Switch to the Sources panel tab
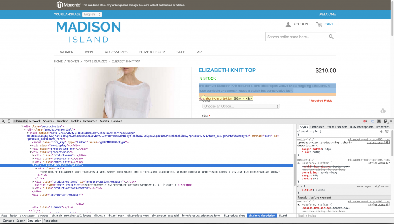394x224 pixels. tap(48, 121)
